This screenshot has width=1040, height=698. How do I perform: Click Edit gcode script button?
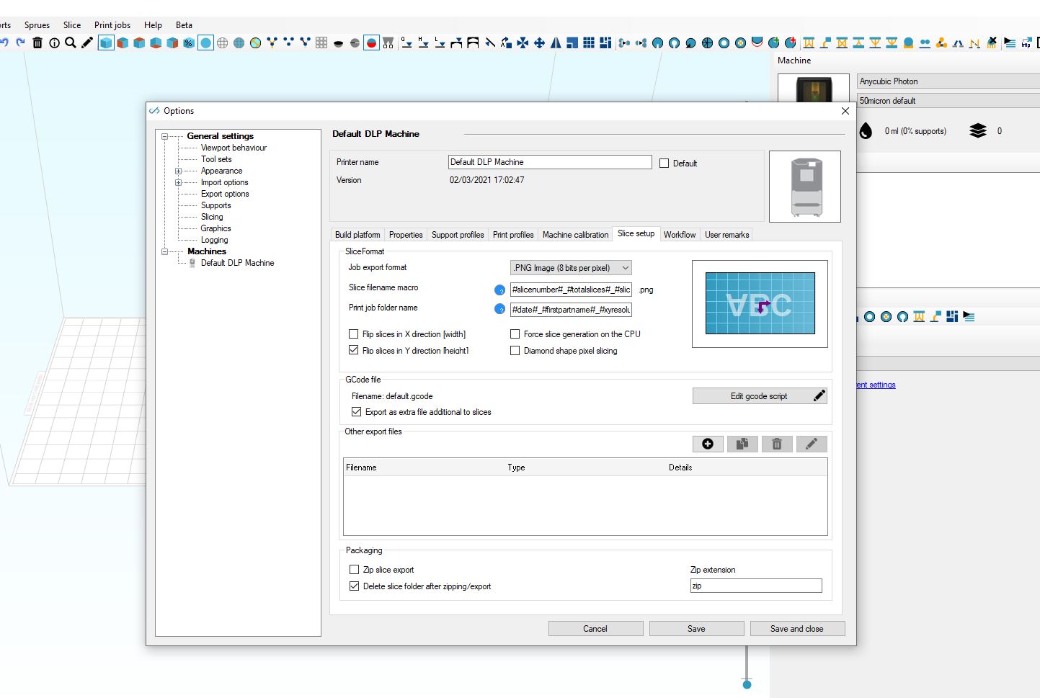coord(759,396)
